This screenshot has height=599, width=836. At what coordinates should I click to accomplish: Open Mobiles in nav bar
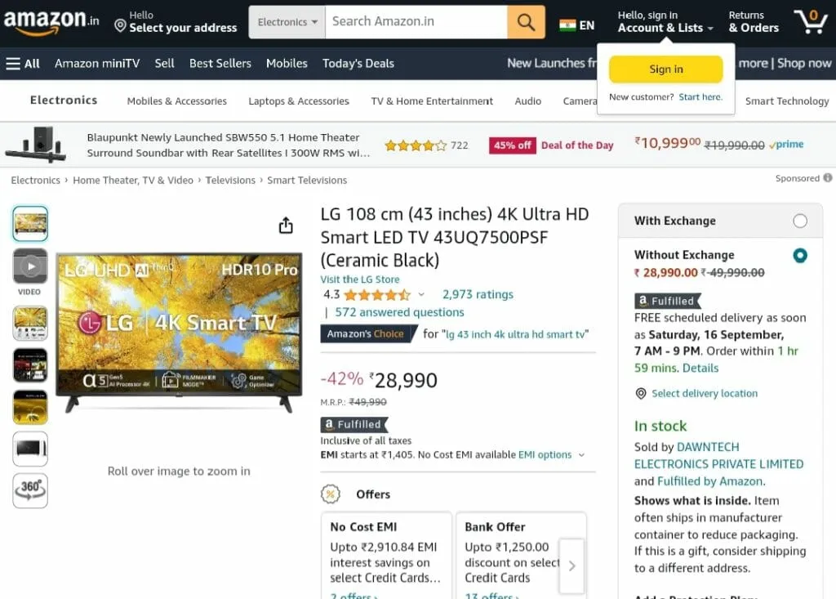tap(287, 64)
